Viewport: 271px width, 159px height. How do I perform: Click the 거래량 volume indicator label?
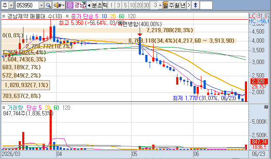pos(15,108)
